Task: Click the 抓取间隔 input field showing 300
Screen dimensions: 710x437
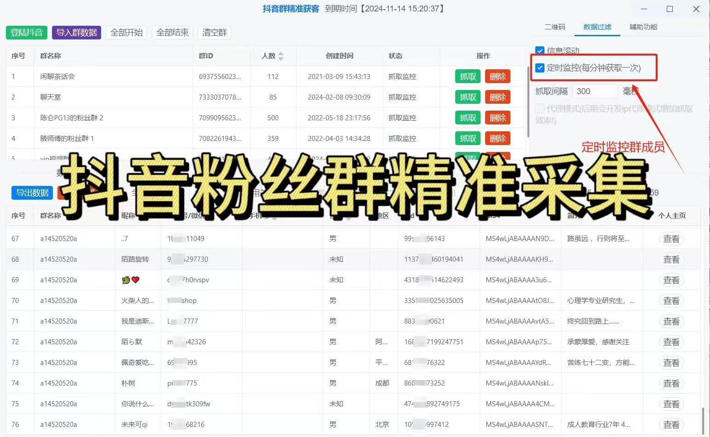Action: point(594,91)
